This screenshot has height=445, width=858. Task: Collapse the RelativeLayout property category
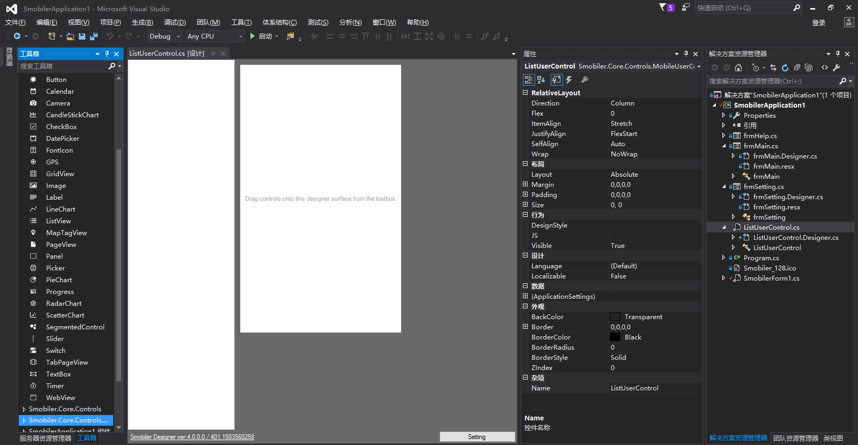point(526,93)
